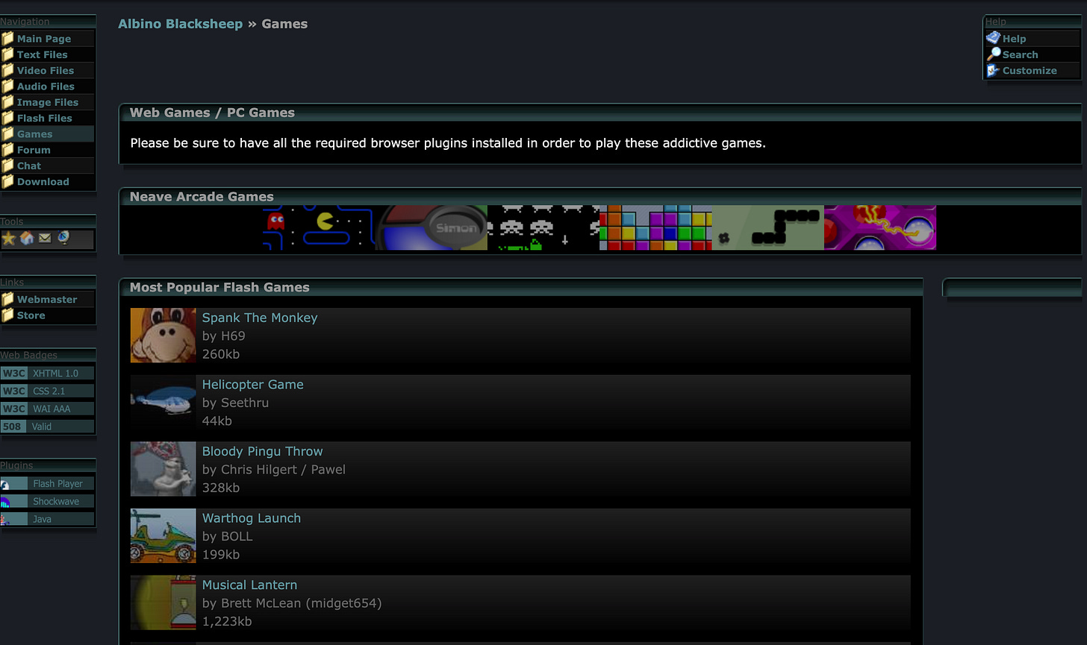This screenshot has width=1087, height=645.
Task: Click file size text '260kb'
Action: coord(221,354)
